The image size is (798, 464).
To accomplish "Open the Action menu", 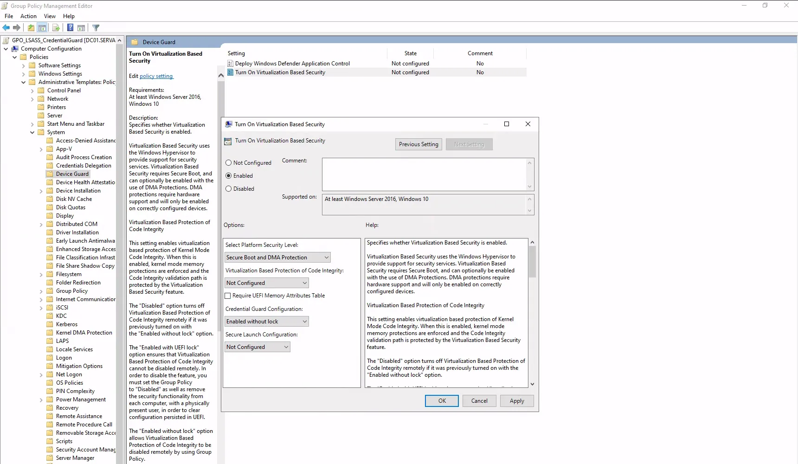I will pos(28,16).
